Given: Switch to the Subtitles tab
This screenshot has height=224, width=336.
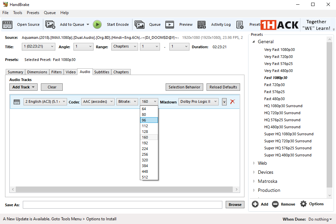Looking at the screenshot, I should 102,72.
